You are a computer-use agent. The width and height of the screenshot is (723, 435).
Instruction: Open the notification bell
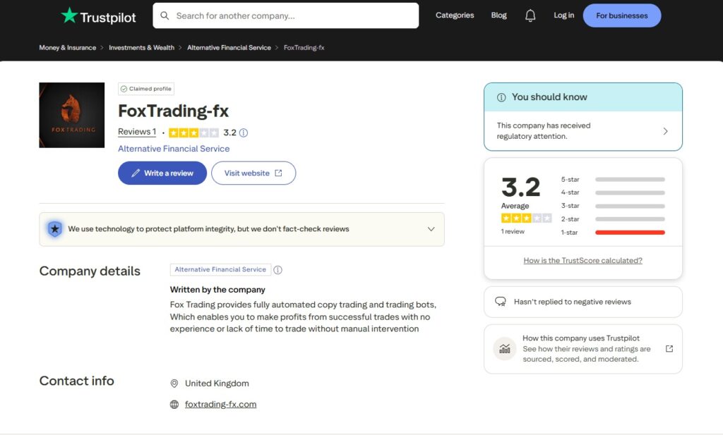[530, 15]
